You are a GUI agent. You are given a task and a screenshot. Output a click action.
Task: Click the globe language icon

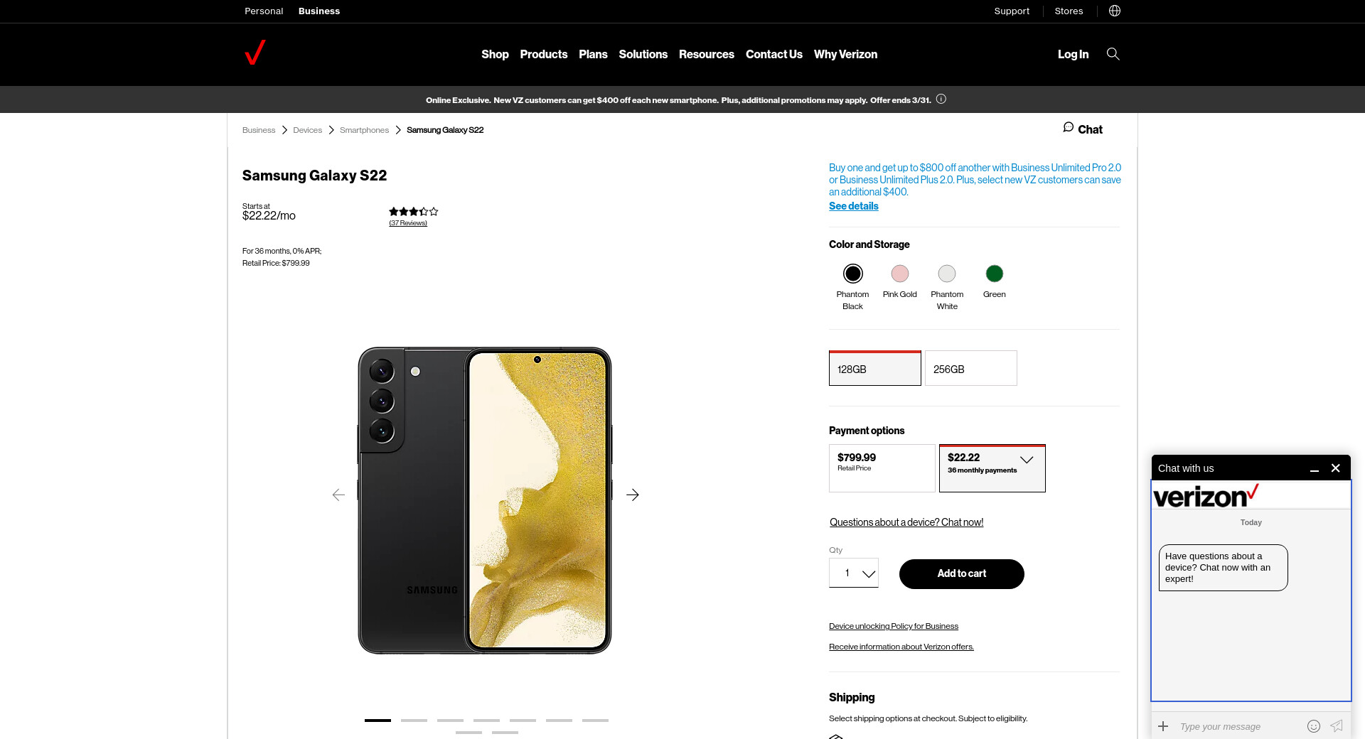coord(1115,11)
